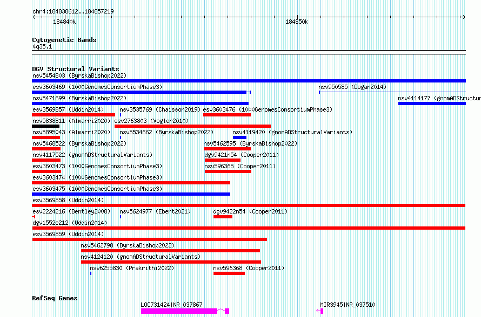Viewport: 481px width, 317px height.
Task: Click esv3569858 (Uddin2014) label
Action: (68, 200)
